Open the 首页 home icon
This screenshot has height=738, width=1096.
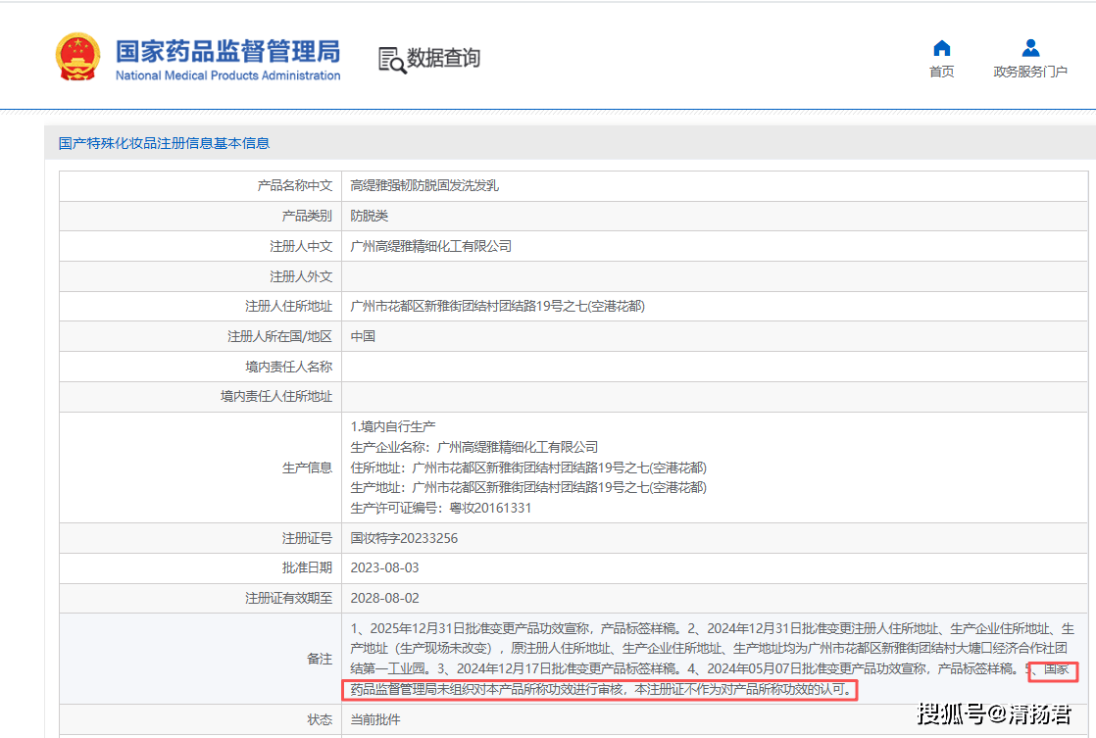[x=941, y=47]
